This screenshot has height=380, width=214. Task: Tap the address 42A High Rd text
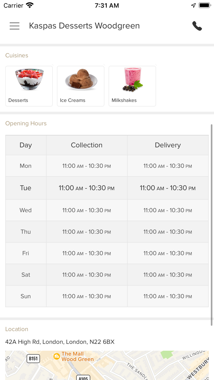[x=60, y=342]
